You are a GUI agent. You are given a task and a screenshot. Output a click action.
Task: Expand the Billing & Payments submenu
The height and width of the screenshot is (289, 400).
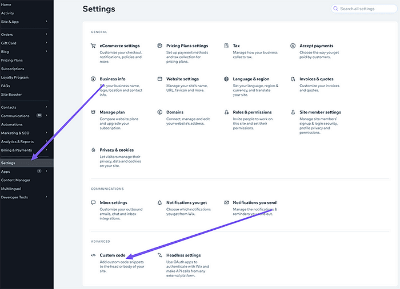pyautogui.click(x=46, y=150)
